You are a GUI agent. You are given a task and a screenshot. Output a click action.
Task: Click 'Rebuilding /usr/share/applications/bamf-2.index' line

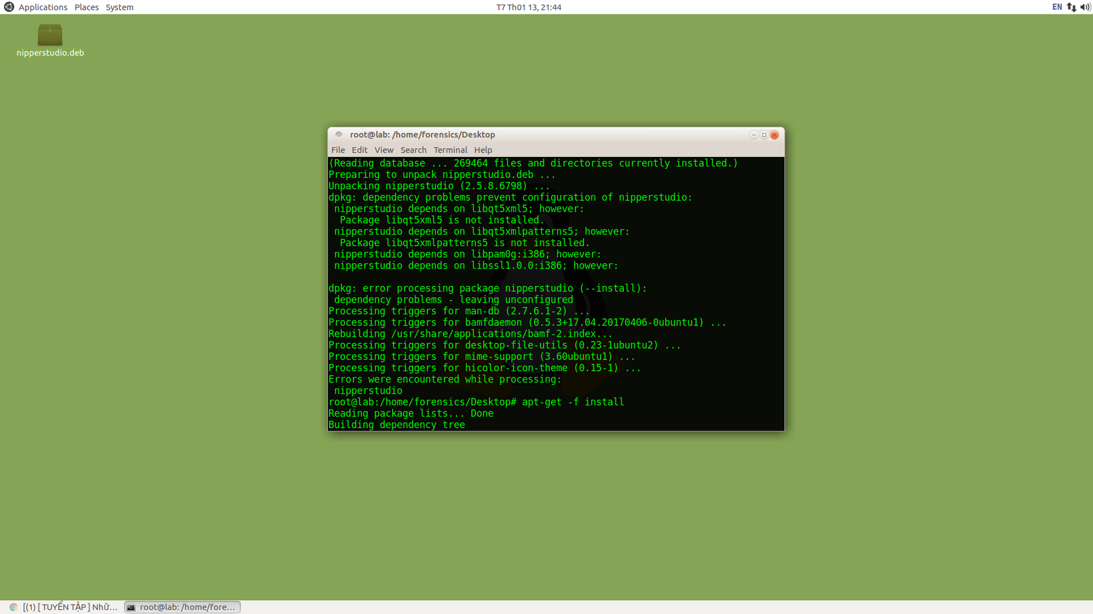(470, 334)
